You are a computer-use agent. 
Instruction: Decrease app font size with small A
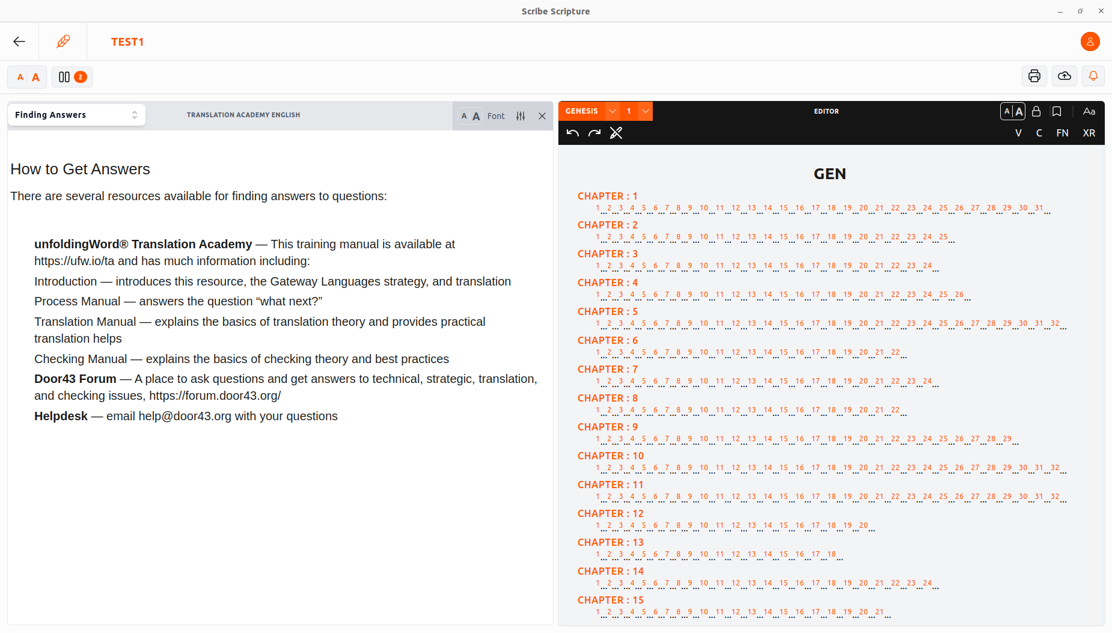click(20, 77)
